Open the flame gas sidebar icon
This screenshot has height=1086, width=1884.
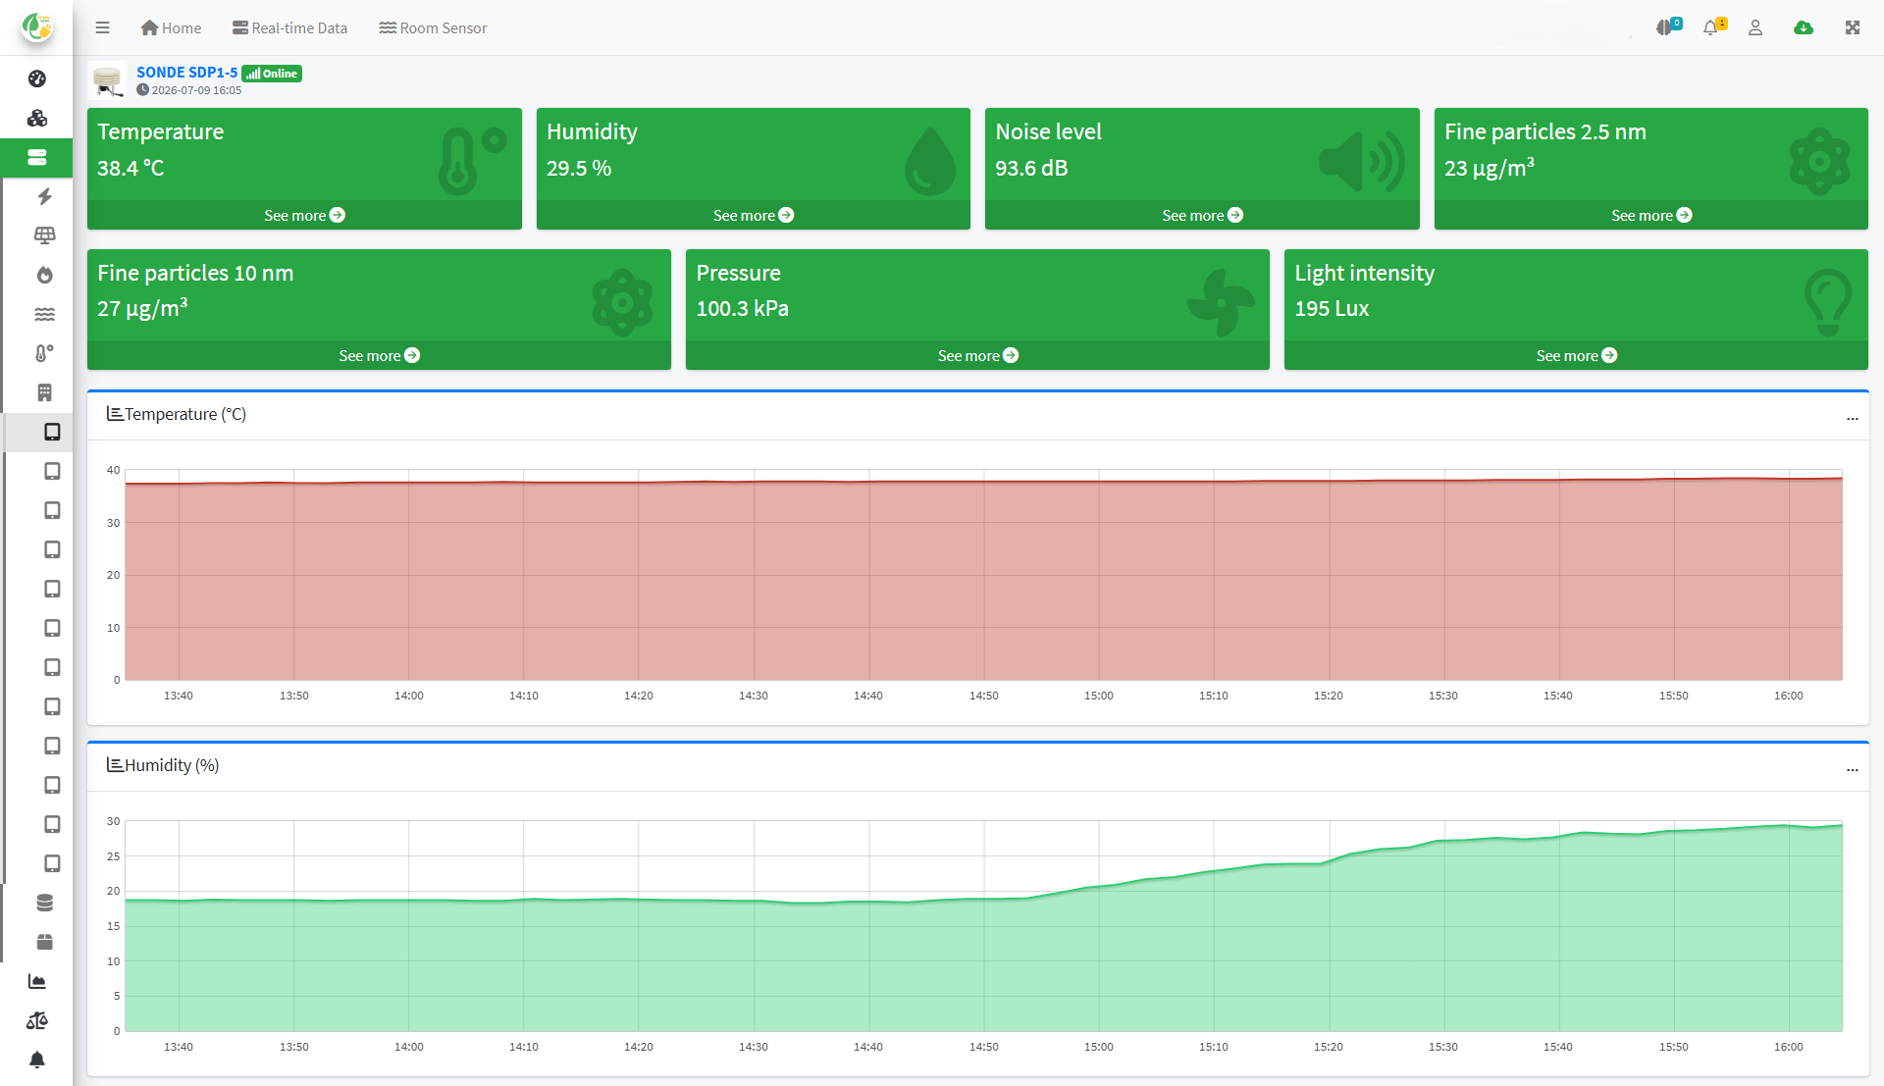pyautogui.click(x=45, y=275)
